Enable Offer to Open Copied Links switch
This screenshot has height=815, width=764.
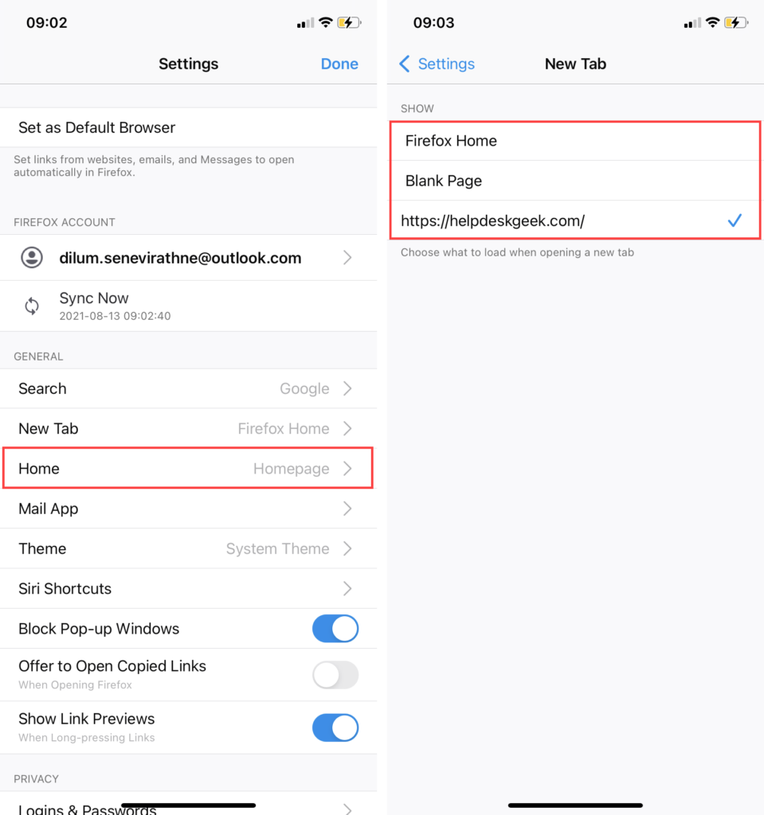click(335, 675)
